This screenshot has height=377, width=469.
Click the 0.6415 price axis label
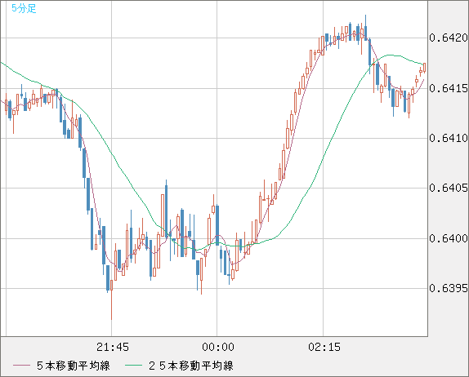449,88
